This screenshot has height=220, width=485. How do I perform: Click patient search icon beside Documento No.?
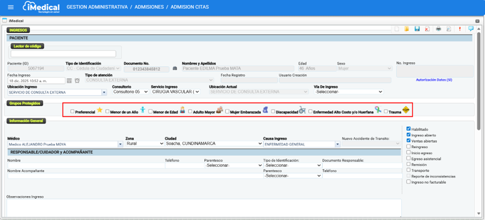(x=175, y=68)
